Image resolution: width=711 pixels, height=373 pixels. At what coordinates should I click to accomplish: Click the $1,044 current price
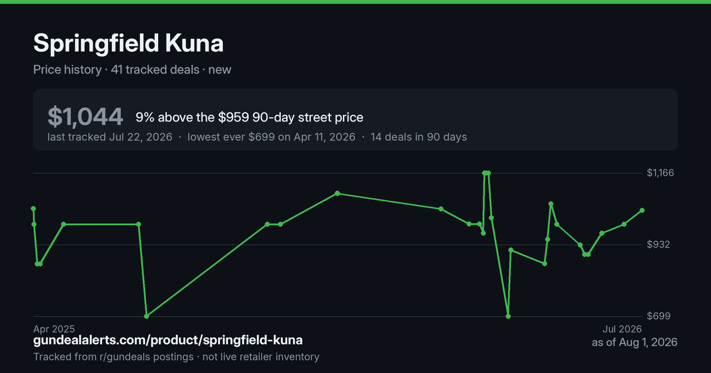(85, 117)
